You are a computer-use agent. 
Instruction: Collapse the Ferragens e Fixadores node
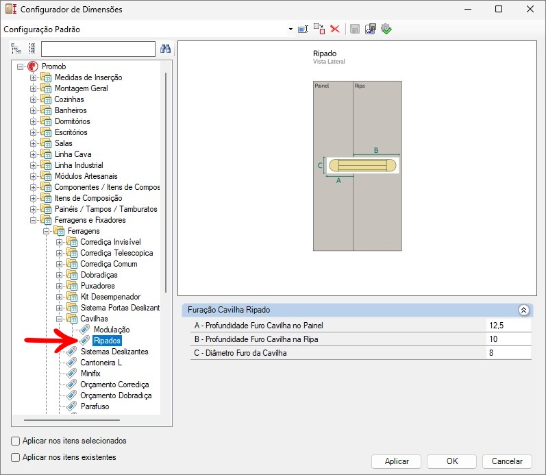click(x=33, y=220)
